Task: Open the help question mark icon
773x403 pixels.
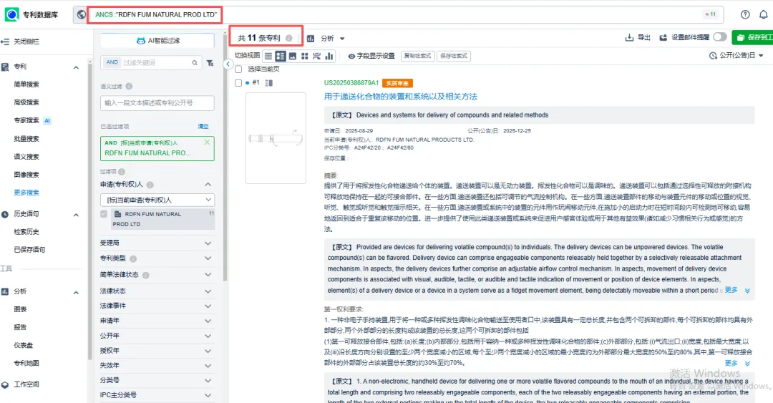Action: pyautogui.click(x=744, y=14)
